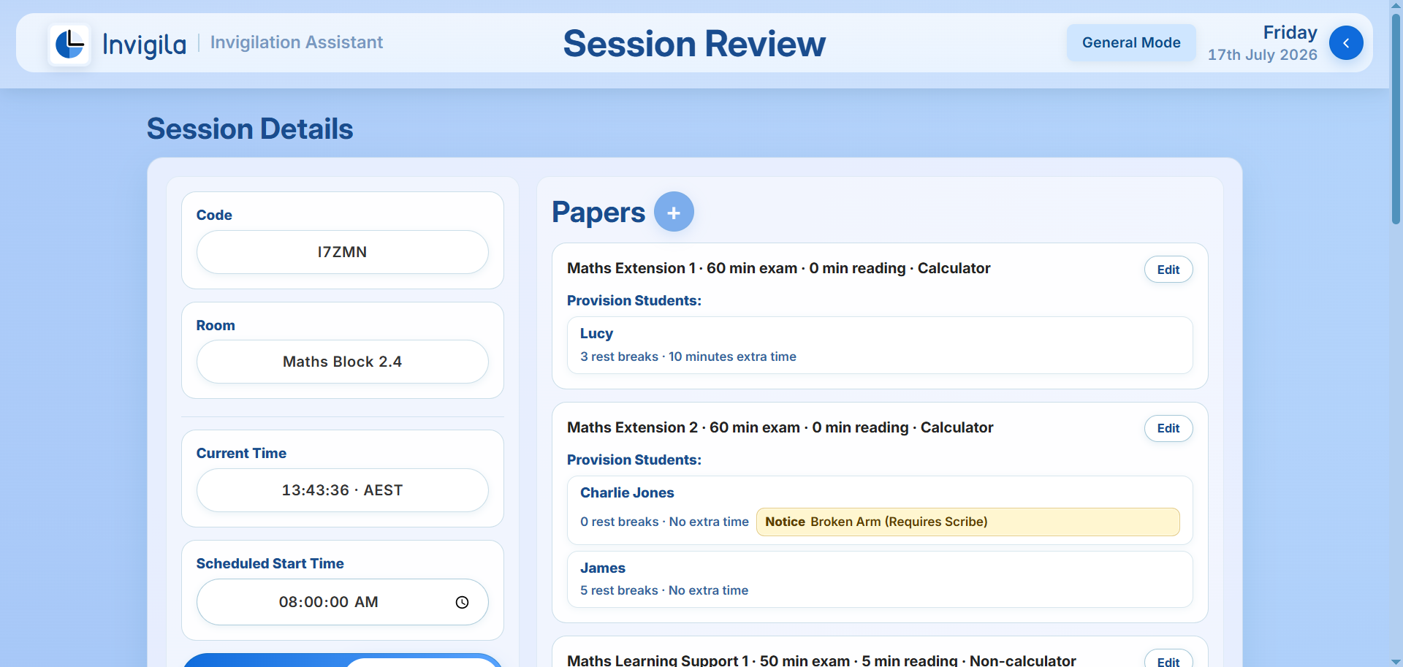Click the Current Time 13:43:36 AEST value
The height and width of the screenshot is (667, 1403).
pos(343,490)
